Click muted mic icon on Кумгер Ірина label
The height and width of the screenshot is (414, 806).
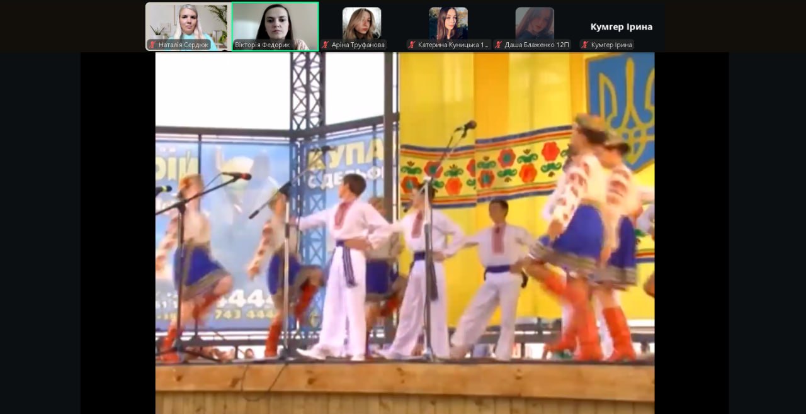[x=585, y=45]
